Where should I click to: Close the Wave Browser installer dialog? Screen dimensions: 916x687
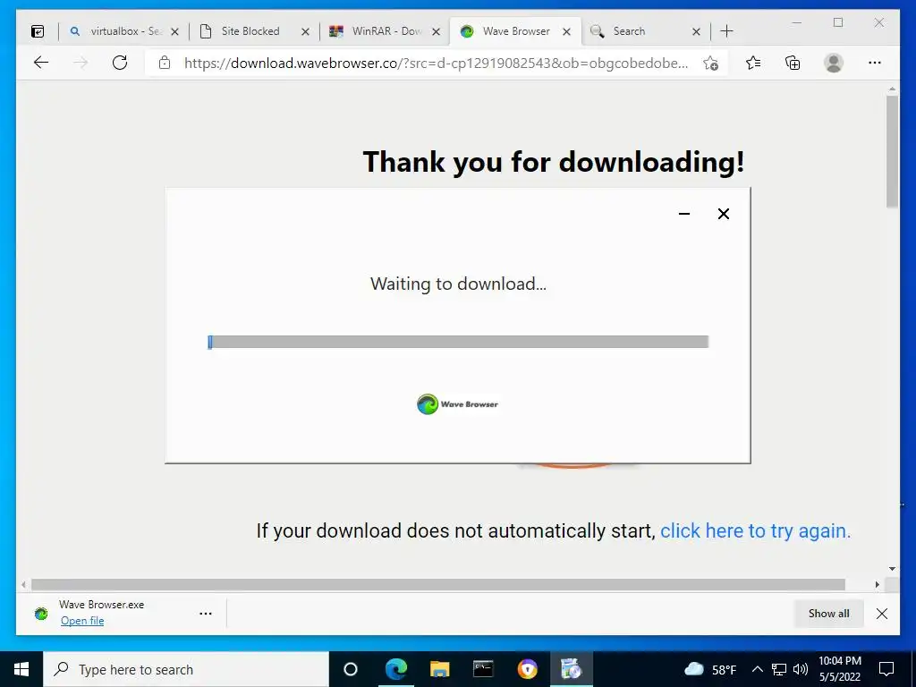[x=723, y=214]
